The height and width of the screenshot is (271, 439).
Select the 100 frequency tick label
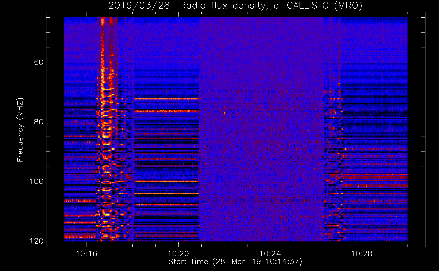coord(36,181)
